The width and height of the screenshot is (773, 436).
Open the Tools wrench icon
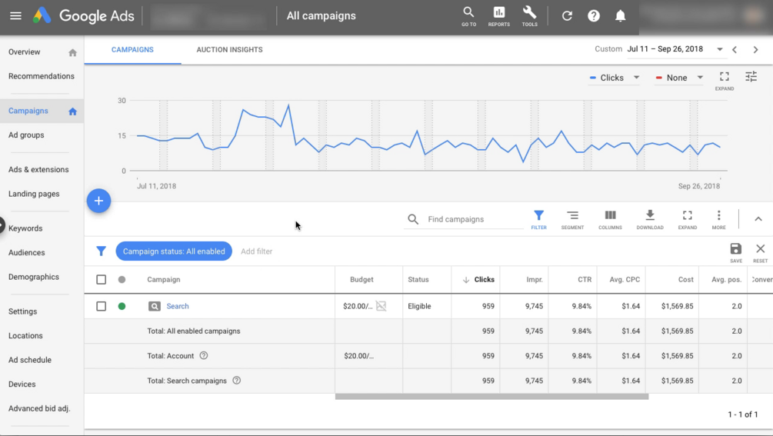pos(529,16)
